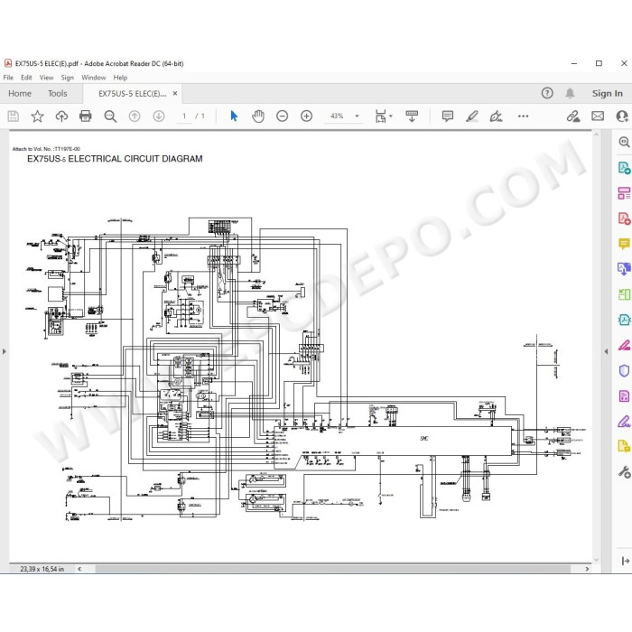This screenshot has width=632, height=632.
Task: Select the Highlight text tool
Action: 471,116
